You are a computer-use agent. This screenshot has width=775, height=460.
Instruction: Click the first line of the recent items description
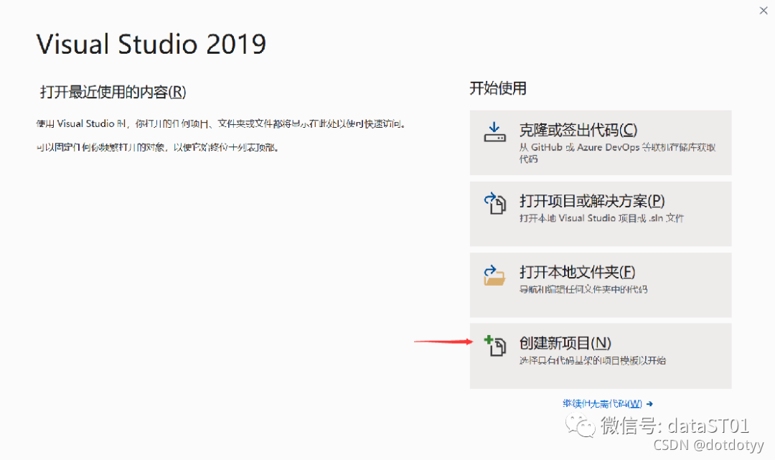point(221,123)
